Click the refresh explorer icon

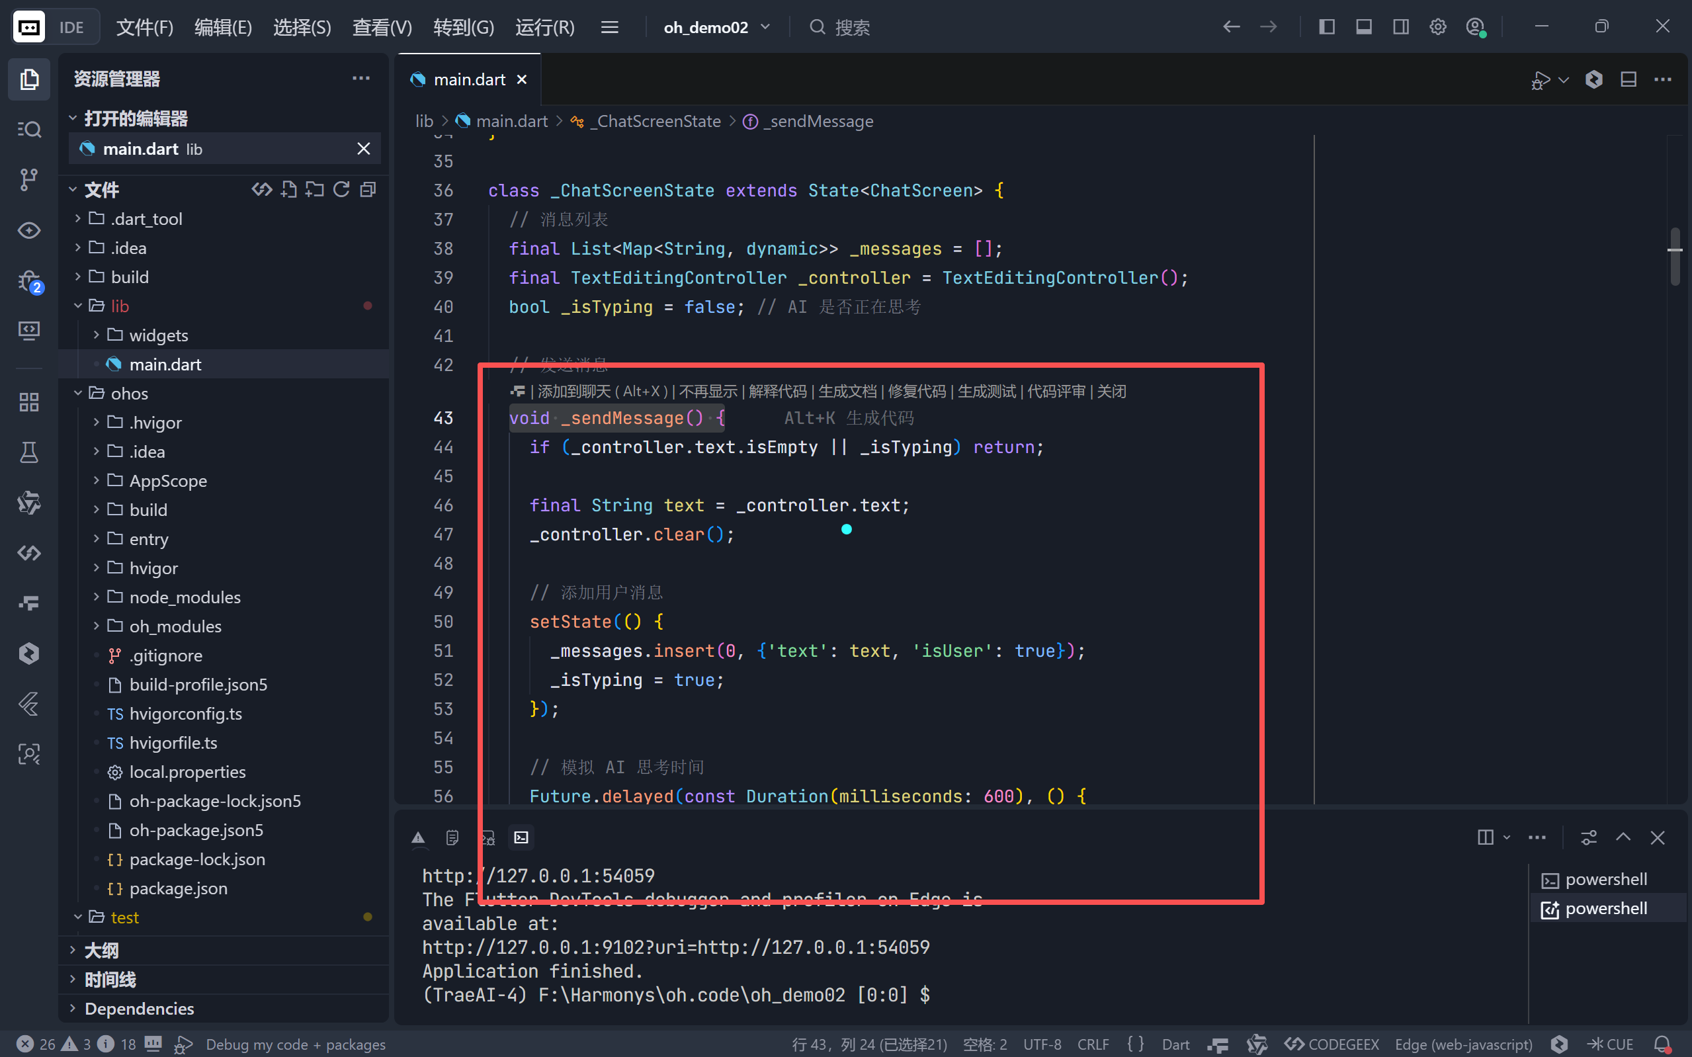click(x=341, y=189)
